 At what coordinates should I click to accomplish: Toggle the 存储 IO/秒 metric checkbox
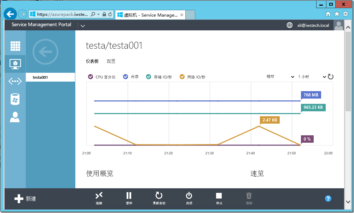[148, 77]
